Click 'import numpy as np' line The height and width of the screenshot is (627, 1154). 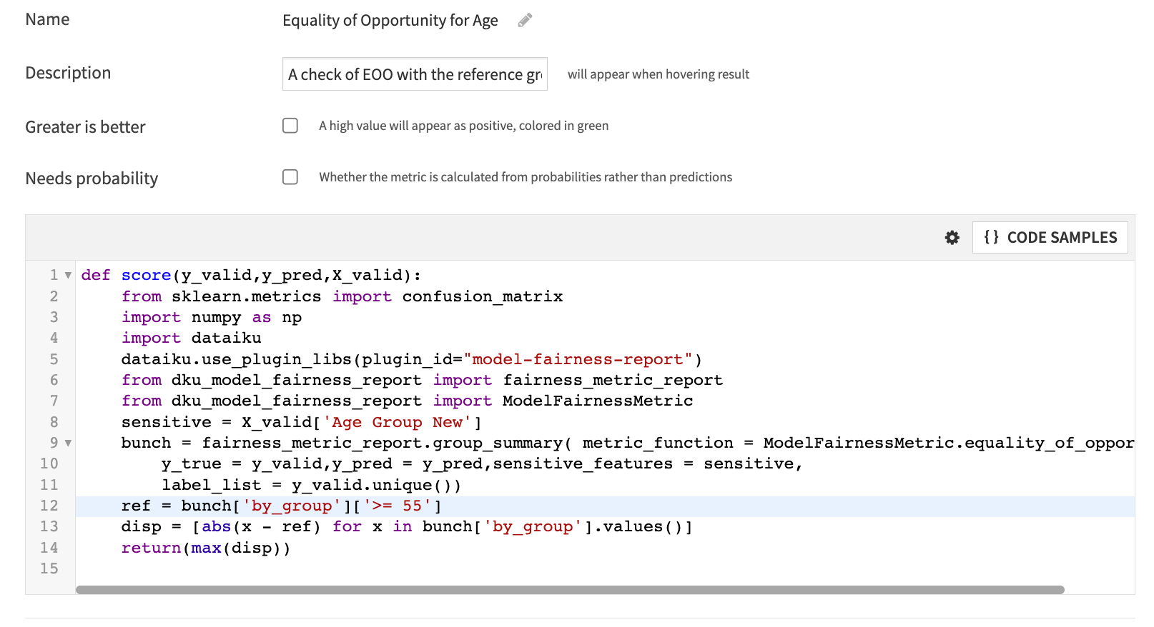point(212,317)
